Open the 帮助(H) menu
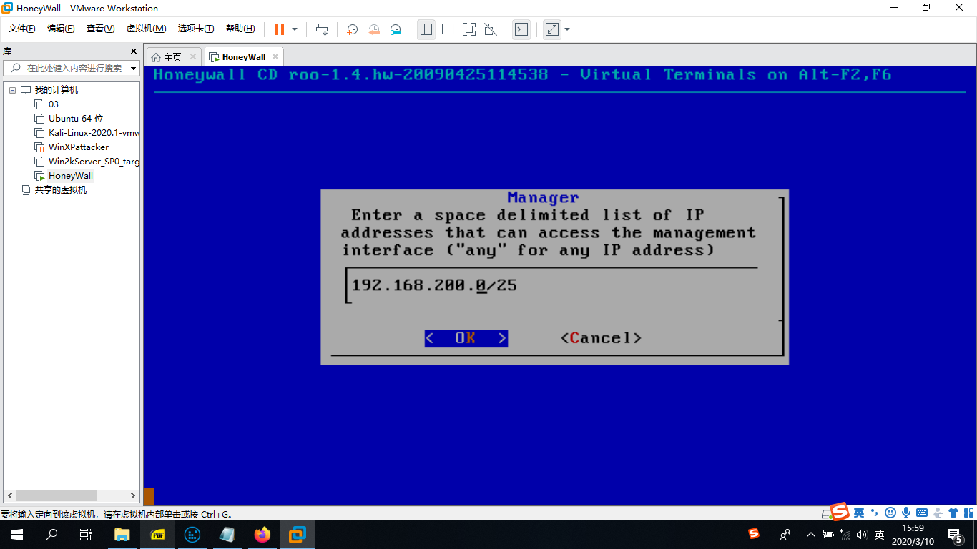The width and height of the screenshot is (977, 549). pyautogui.click(x=240, y=29)
